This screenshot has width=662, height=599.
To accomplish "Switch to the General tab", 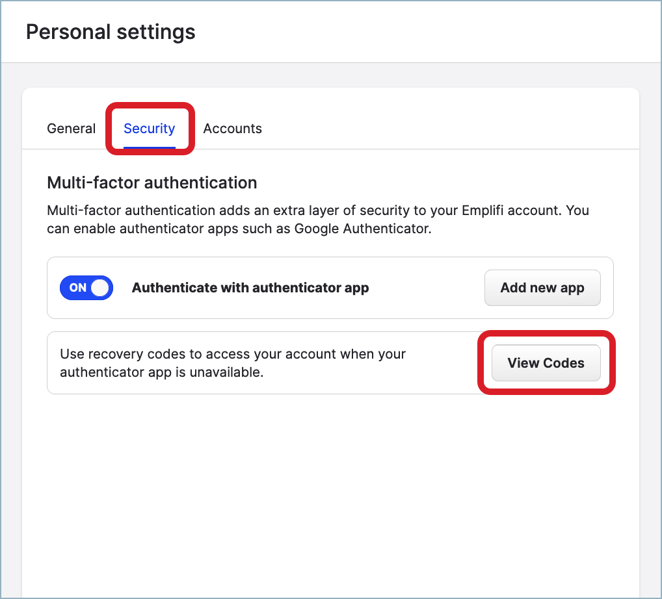I will point(71,129).
